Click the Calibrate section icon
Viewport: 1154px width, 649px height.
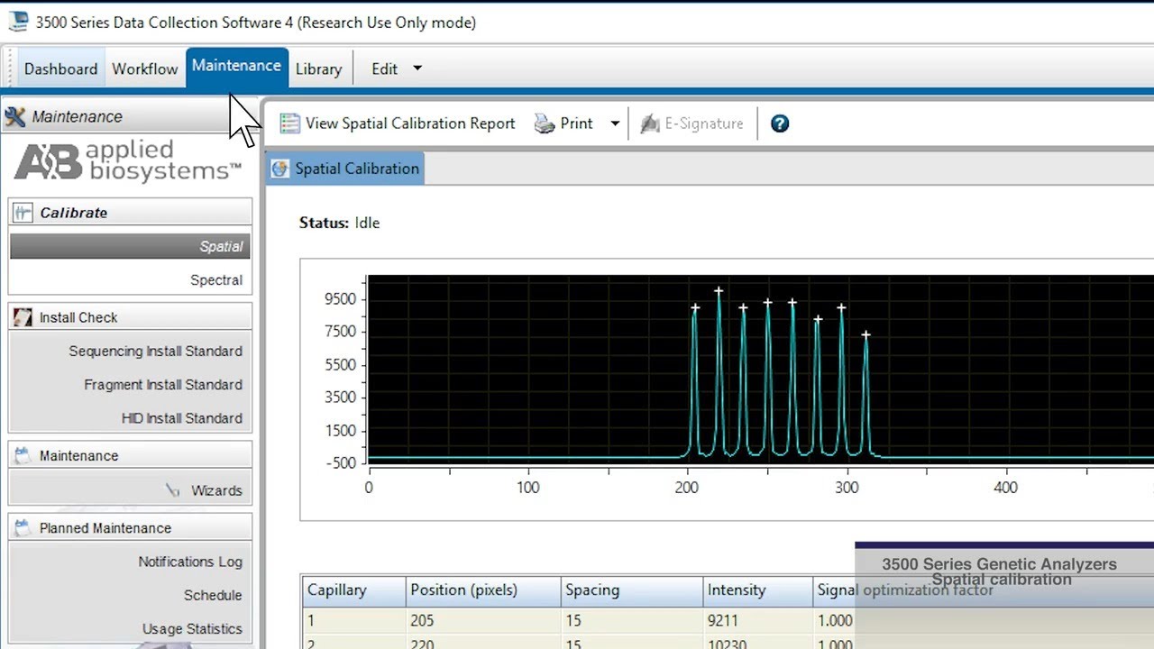(23, 213)
